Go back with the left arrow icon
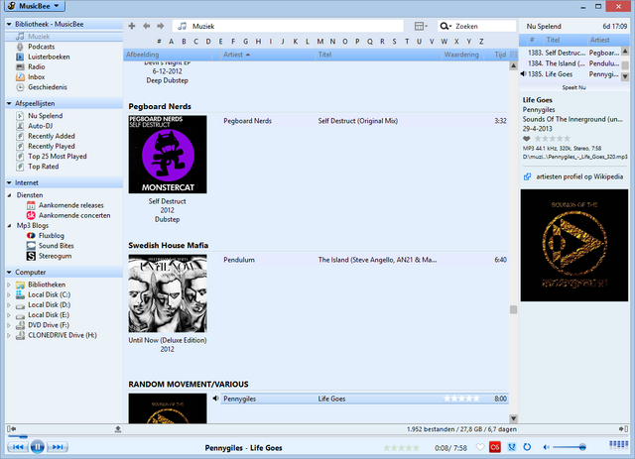Screen dimensions: 635x459 (146, 26)
